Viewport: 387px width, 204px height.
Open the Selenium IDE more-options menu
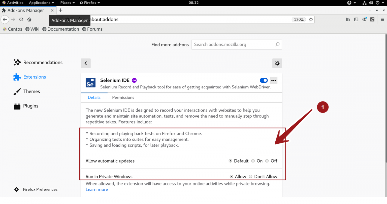274,80
